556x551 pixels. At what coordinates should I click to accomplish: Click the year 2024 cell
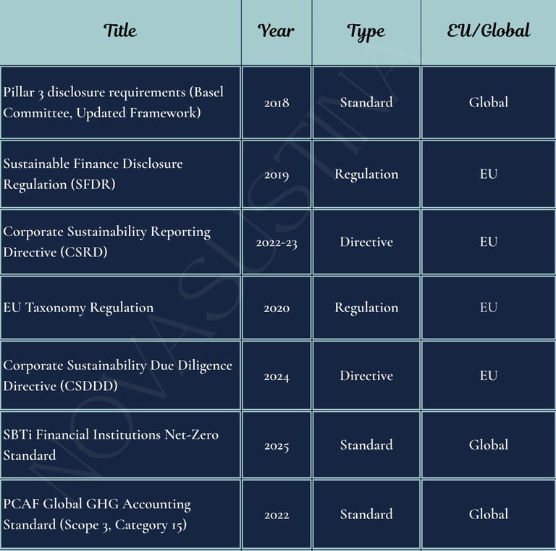click(x=277, y=377)
